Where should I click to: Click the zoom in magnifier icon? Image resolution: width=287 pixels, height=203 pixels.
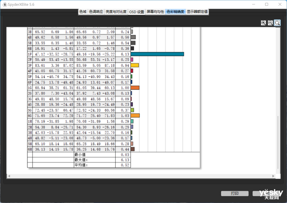pyautogui.click(x=263, y=23)
